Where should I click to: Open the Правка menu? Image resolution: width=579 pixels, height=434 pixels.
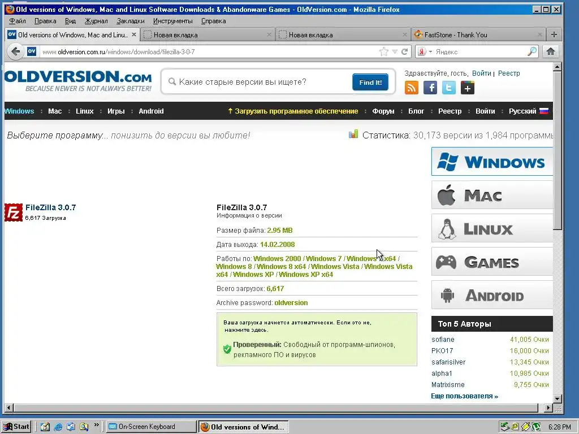[x=45, y=21]
